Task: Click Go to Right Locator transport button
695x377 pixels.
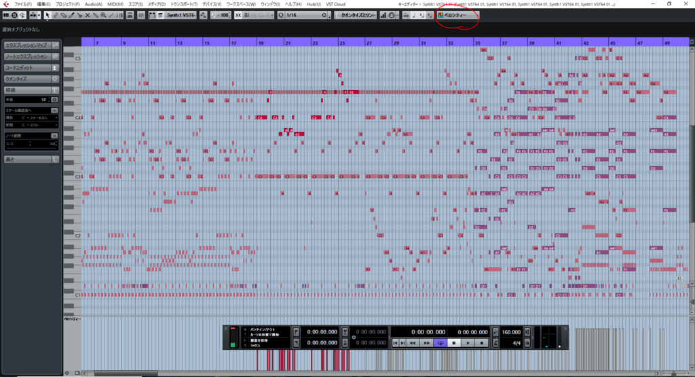Action: point(403,343)
